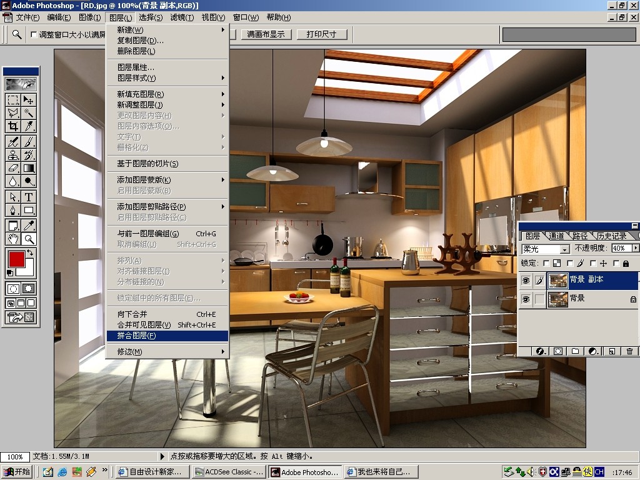Select the Magic Wand tool

coord(29,113)
